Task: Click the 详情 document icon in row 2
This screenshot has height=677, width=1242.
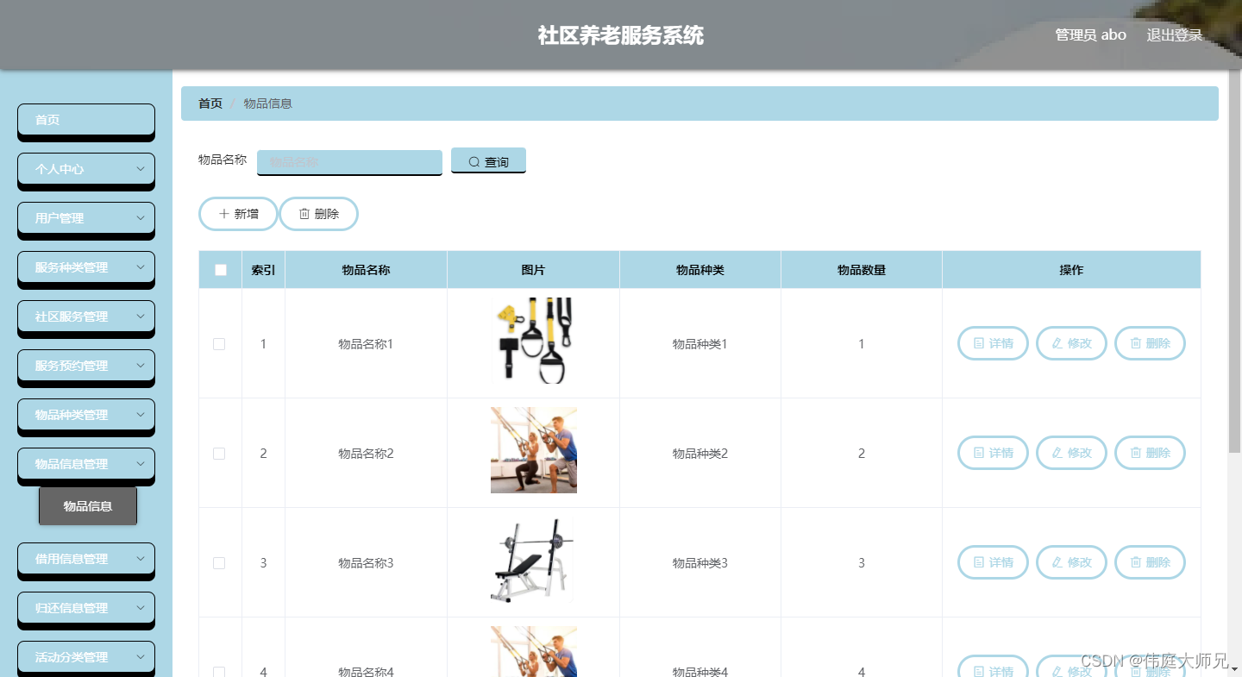Action: [x=979, y=453]
